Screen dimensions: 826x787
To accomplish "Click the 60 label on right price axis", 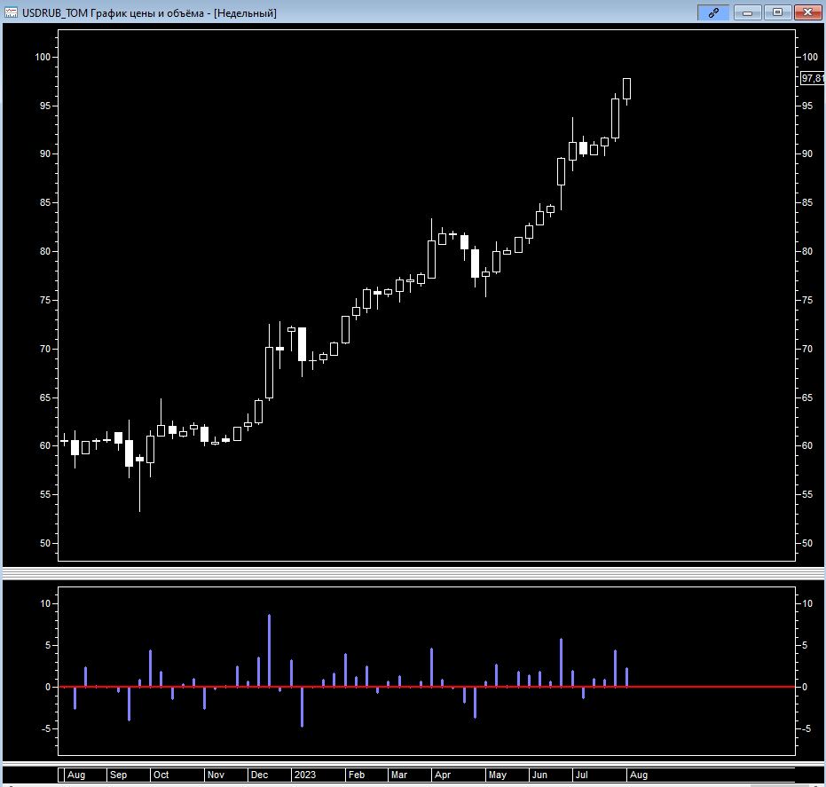I will pyautogui.click(x=807, y=445).
